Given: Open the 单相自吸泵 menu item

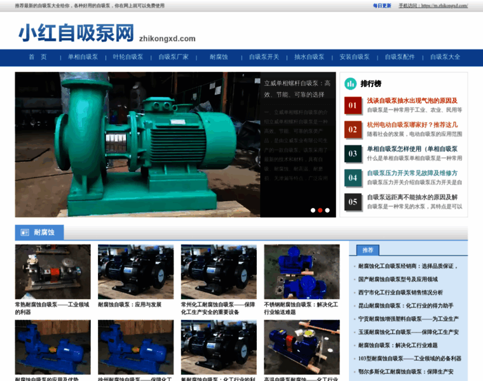Looking at the screenshot, I should 83,57.
